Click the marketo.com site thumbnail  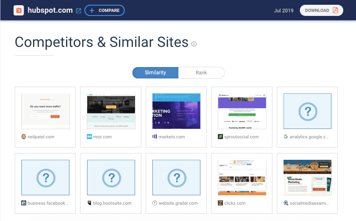point(176,111)
